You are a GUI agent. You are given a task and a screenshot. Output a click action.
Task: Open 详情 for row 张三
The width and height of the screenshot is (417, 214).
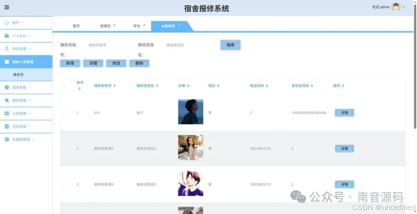pyautogui.click(x=344, y=113)
